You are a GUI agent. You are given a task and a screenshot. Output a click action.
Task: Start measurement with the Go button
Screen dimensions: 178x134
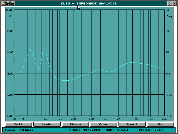click(160, 124)
